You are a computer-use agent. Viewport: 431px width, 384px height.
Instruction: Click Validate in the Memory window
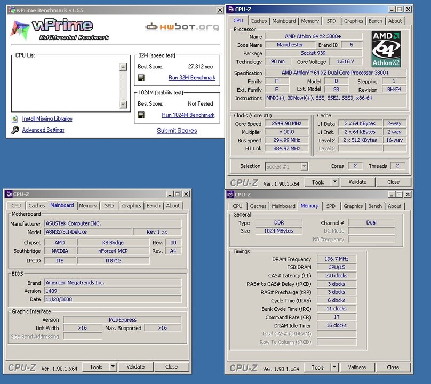pos(357,367)
